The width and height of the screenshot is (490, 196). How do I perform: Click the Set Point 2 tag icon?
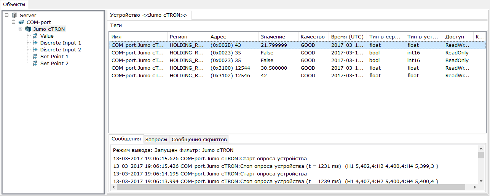(35, 64)
